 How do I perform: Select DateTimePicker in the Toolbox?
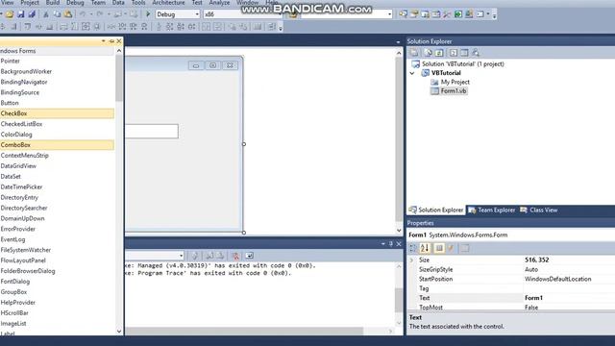point(57,187)
